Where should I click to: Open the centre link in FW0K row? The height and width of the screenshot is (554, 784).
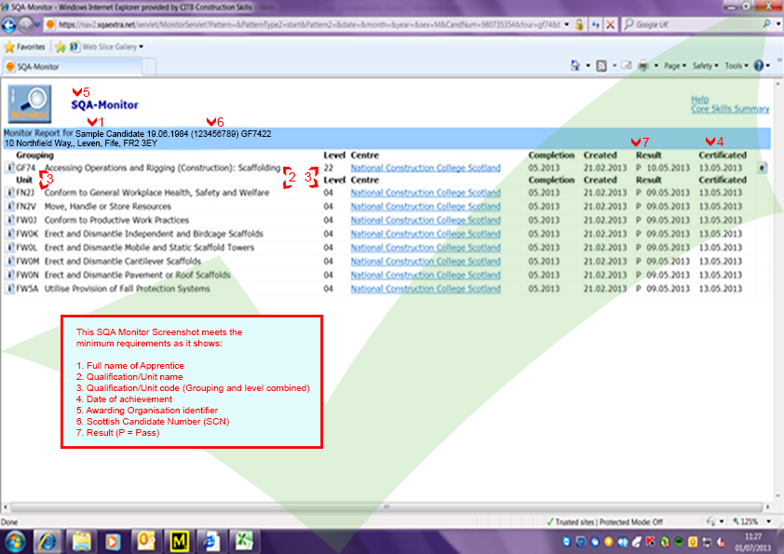click(426, 234)
